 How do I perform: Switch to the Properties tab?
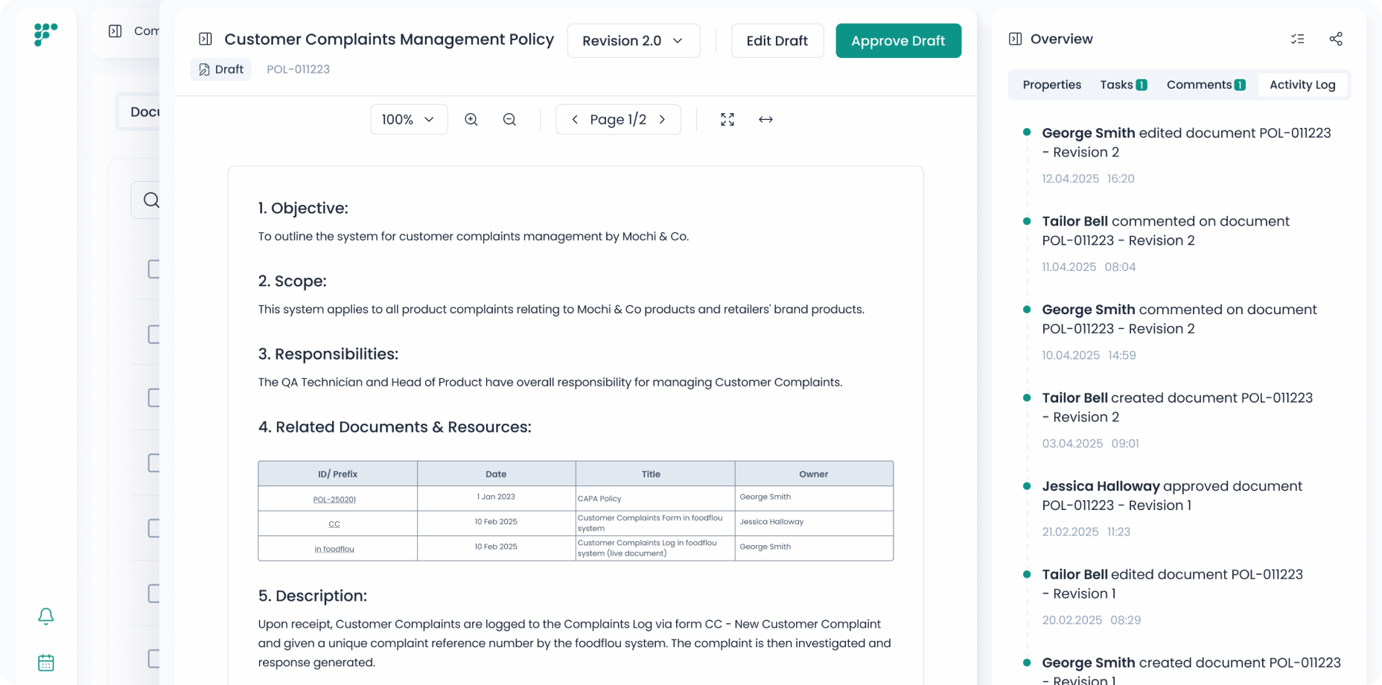(1051, 85)
